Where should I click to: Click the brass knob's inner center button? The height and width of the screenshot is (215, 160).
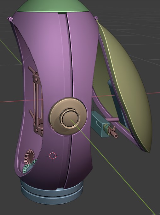click(70, 118)
